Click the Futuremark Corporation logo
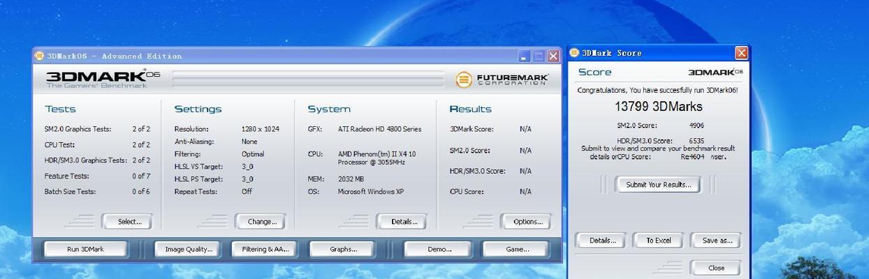Image resolution: width=869 pixels, height=279 pixels. point(502,80)
